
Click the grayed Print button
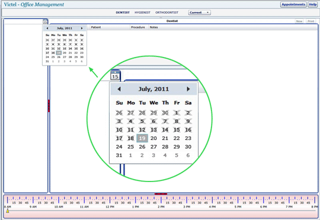(311, 21)
